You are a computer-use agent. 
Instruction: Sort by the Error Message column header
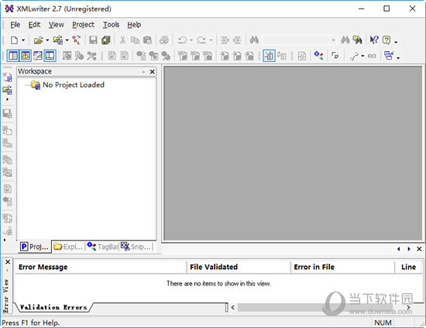tap(101, 267)
